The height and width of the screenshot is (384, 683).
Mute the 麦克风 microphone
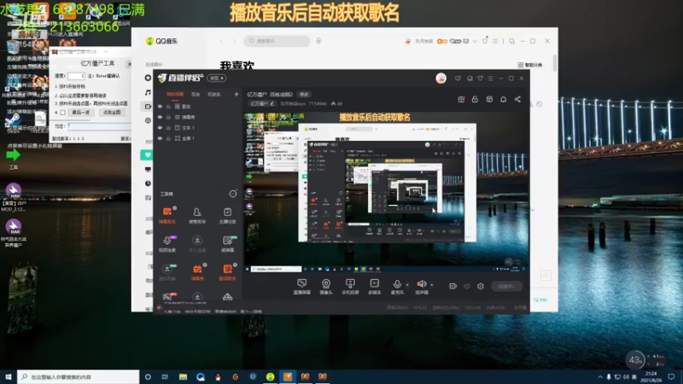tap(397, 287)
